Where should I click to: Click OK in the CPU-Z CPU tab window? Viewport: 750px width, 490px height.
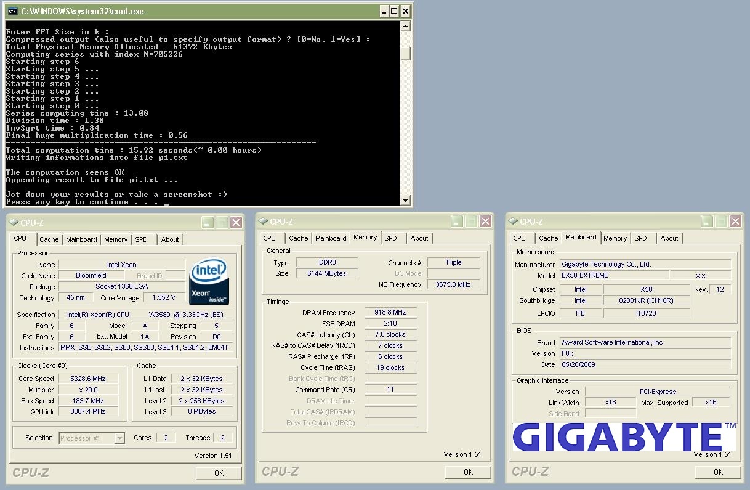coord(219,473)
